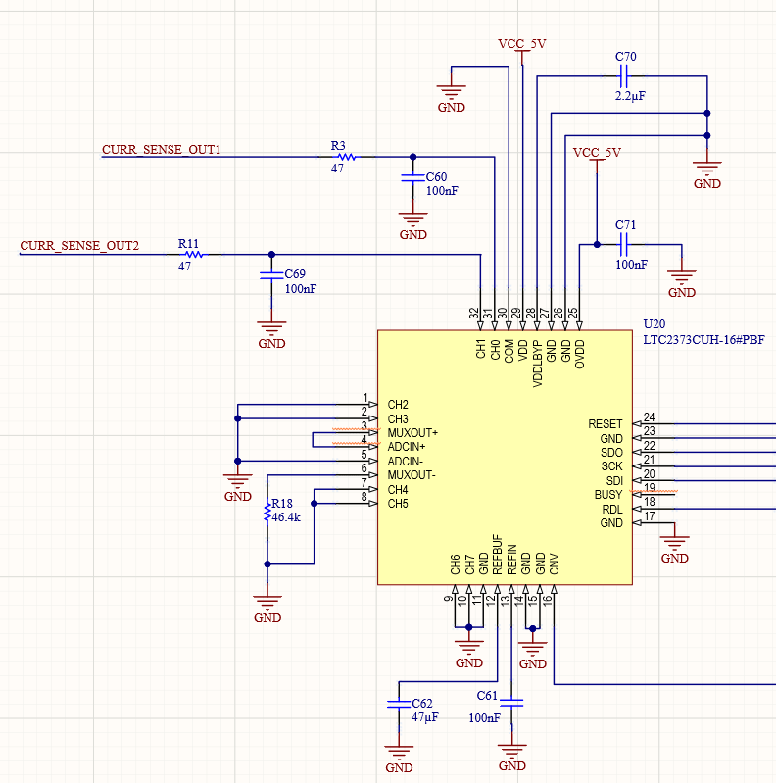
Task: Select the CURR_SENSE_OUT1 net label
Action: pos(162,149)
